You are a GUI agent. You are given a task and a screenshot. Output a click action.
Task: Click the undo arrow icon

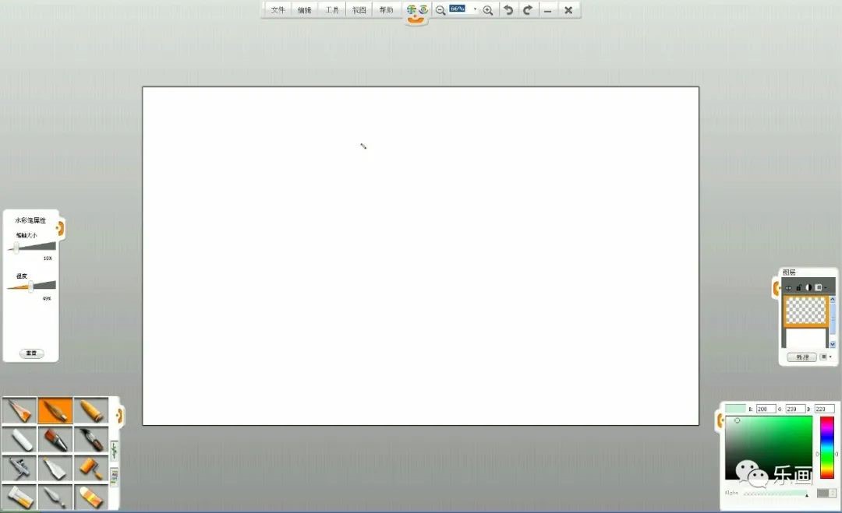coord(508,10)
